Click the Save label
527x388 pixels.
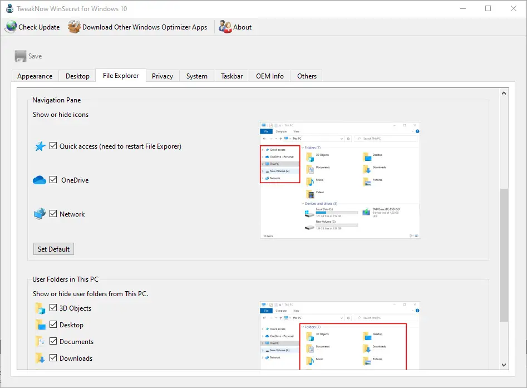[x=35, y=56]
